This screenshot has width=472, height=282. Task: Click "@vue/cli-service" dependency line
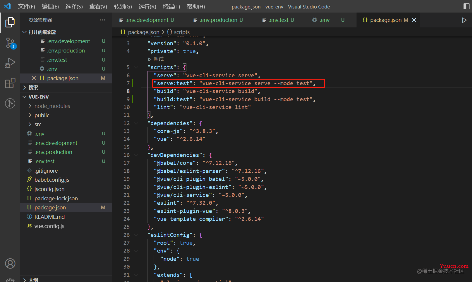(200, 195)
